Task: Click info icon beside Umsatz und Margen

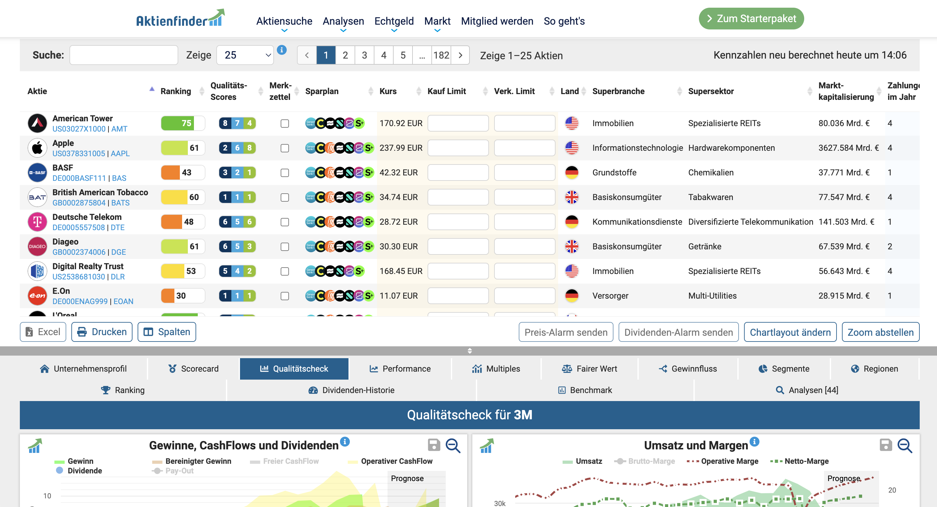Action: 754,441
